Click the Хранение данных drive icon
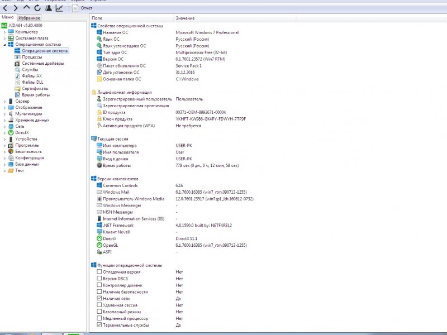 tap(11, 120)
